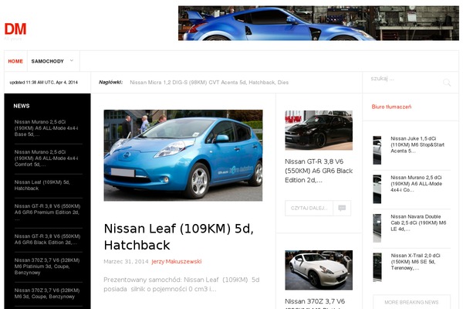Open the Nissan Micra 1,2 DIG-S headline
This screenshot has width=463, height=309.
(209, 83)
